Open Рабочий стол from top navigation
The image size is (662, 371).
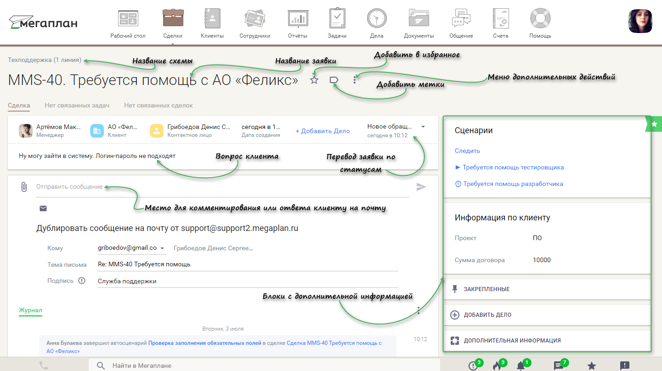pos(128,23)
